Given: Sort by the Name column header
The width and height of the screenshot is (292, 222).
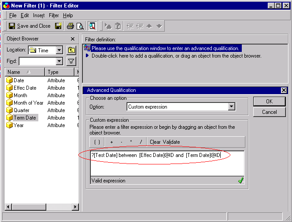Looking at the screenshot, I should click(x=25, y=72).
